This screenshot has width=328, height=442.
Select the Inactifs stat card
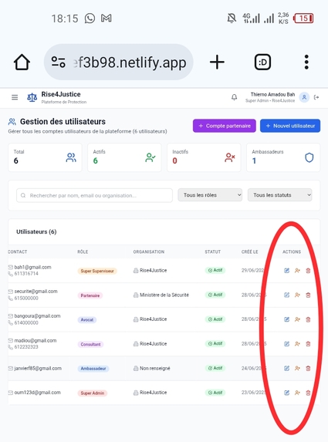[204, 157]
